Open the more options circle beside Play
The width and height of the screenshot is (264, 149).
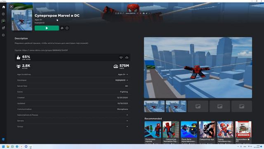pyautogui.click(x=67, y=28)
